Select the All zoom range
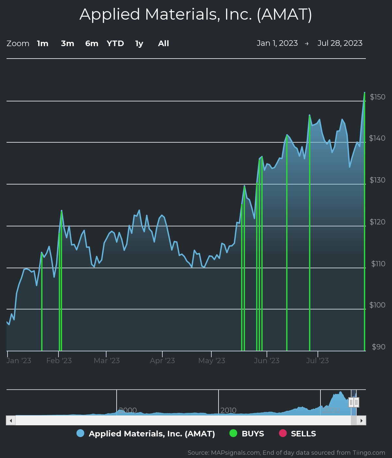 (x=164, y=44)
